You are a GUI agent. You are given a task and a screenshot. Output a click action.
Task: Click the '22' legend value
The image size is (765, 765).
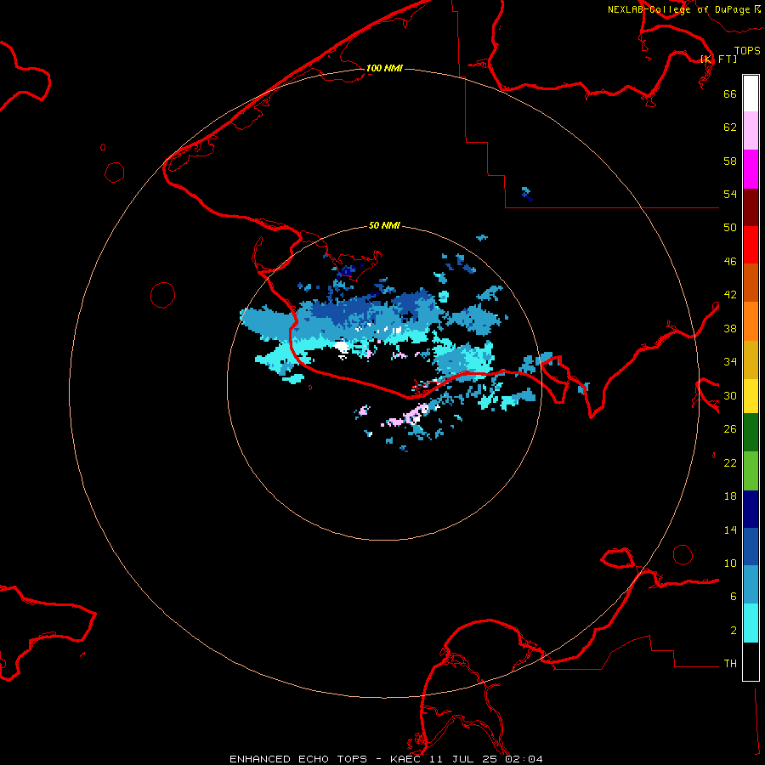click(x=730, y=462)
